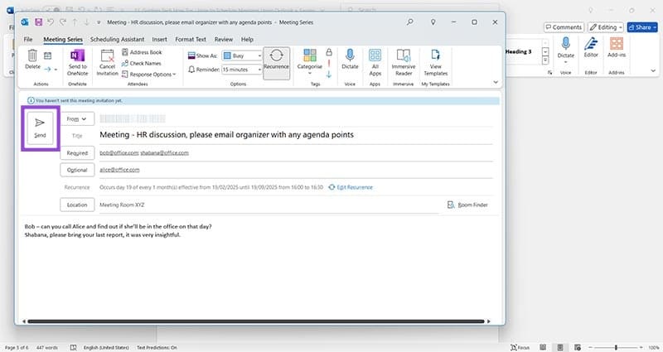Screen dimensions: 663x352
Task: Click the Dictate microphone in the Outlook ribbon
Action: coord(350,59)
